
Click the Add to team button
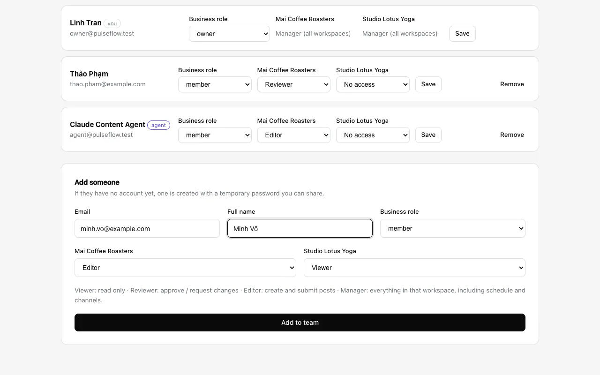pos(300,322)
